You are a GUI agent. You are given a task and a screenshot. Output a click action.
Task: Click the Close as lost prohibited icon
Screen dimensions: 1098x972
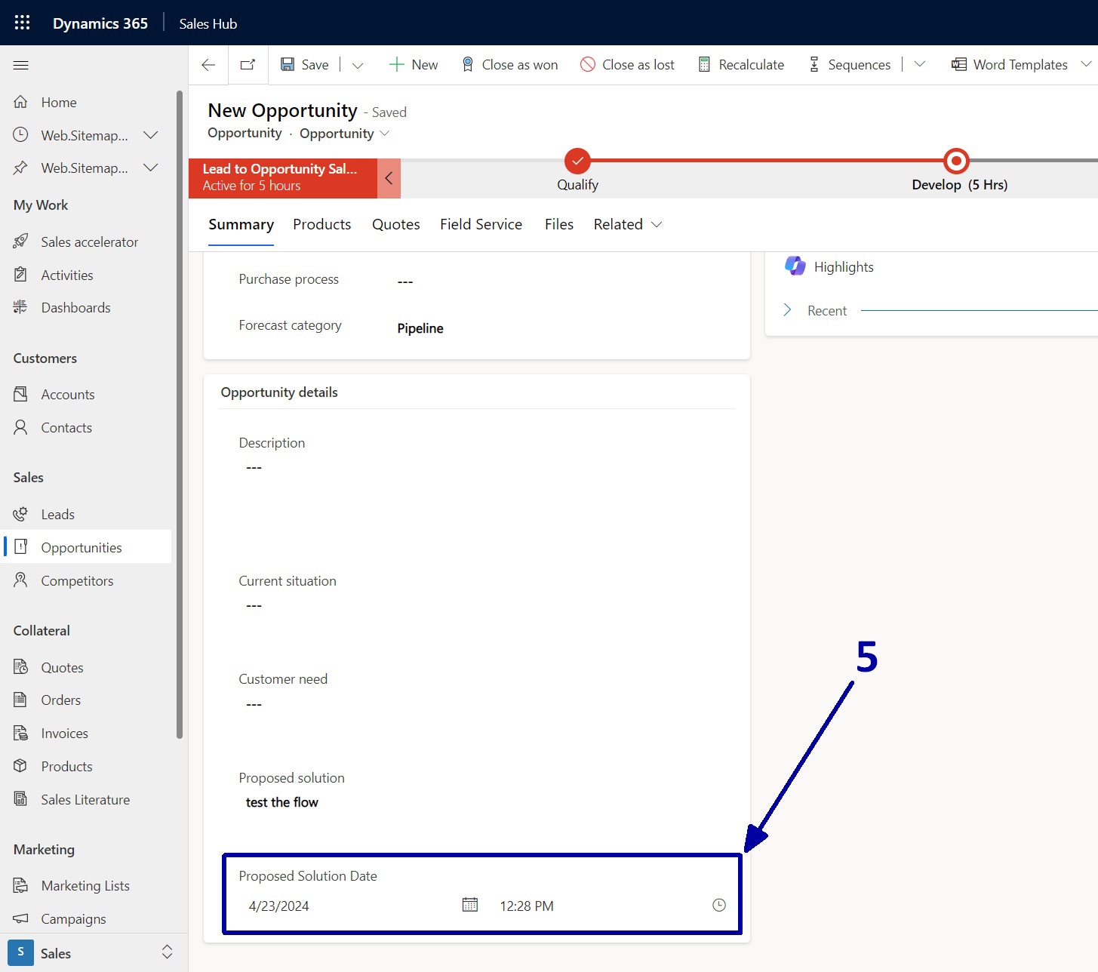(x=588, y=64)
